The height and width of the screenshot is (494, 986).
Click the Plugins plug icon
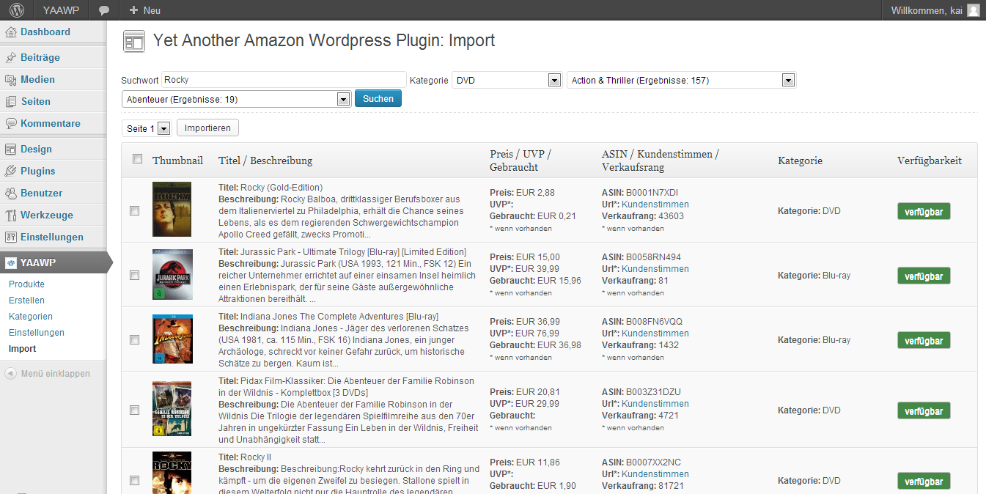click(x=11, y=172)
